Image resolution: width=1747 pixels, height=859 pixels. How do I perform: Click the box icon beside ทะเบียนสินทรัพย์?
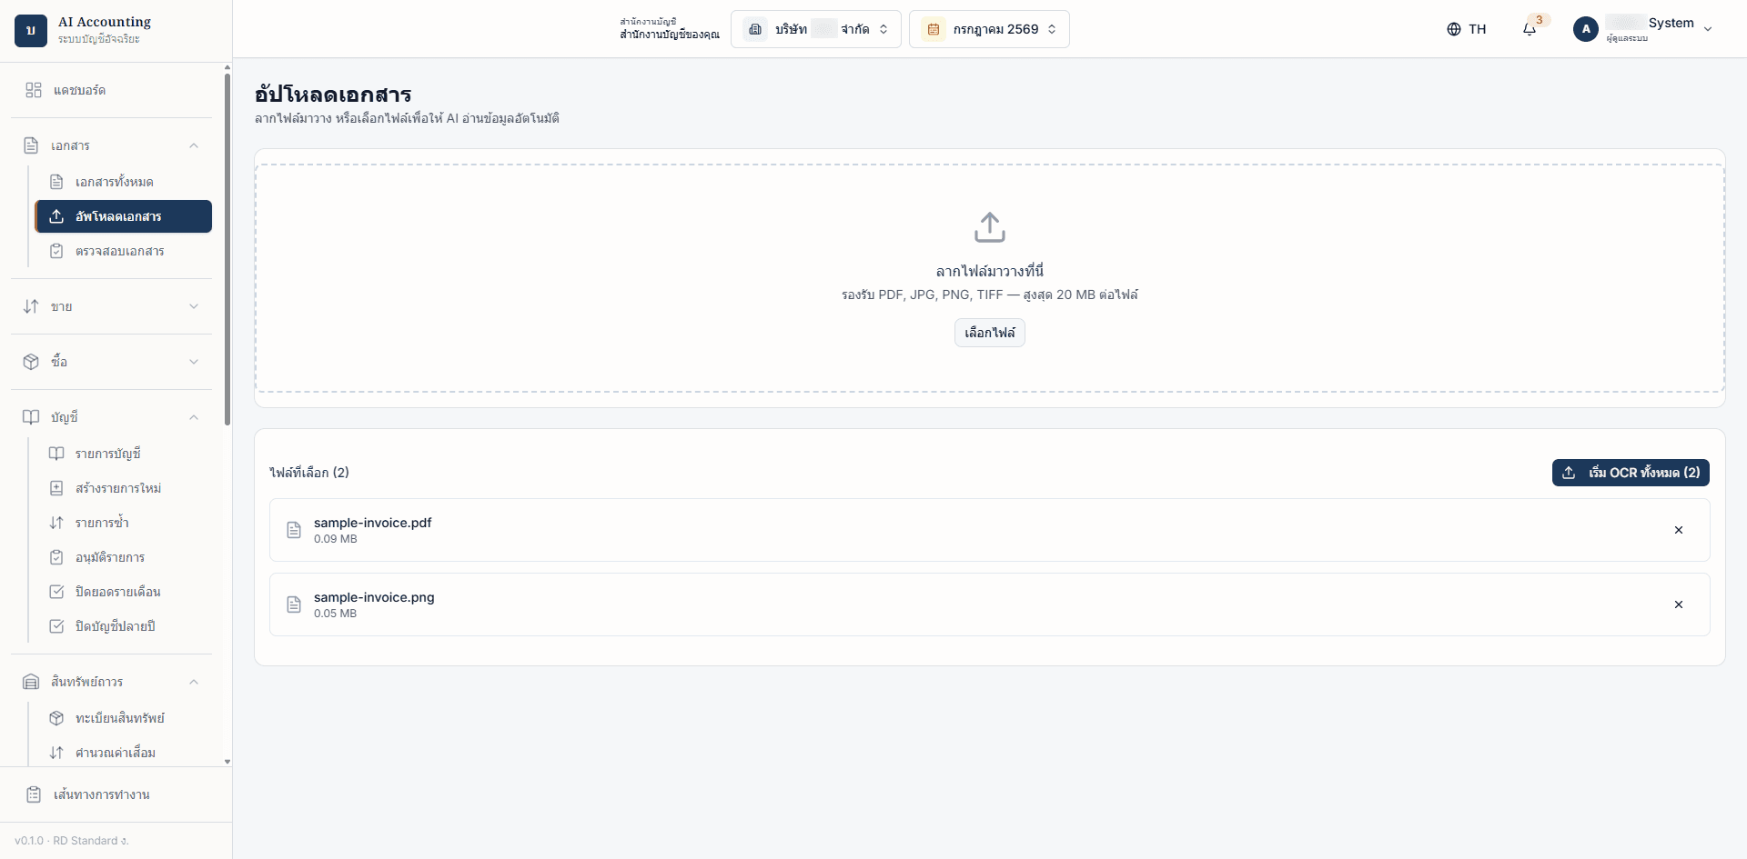[56, 718]
